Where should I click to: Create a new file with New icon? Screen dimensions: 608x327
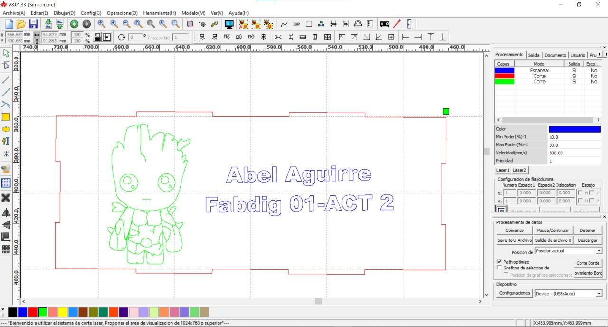[9, 24]
